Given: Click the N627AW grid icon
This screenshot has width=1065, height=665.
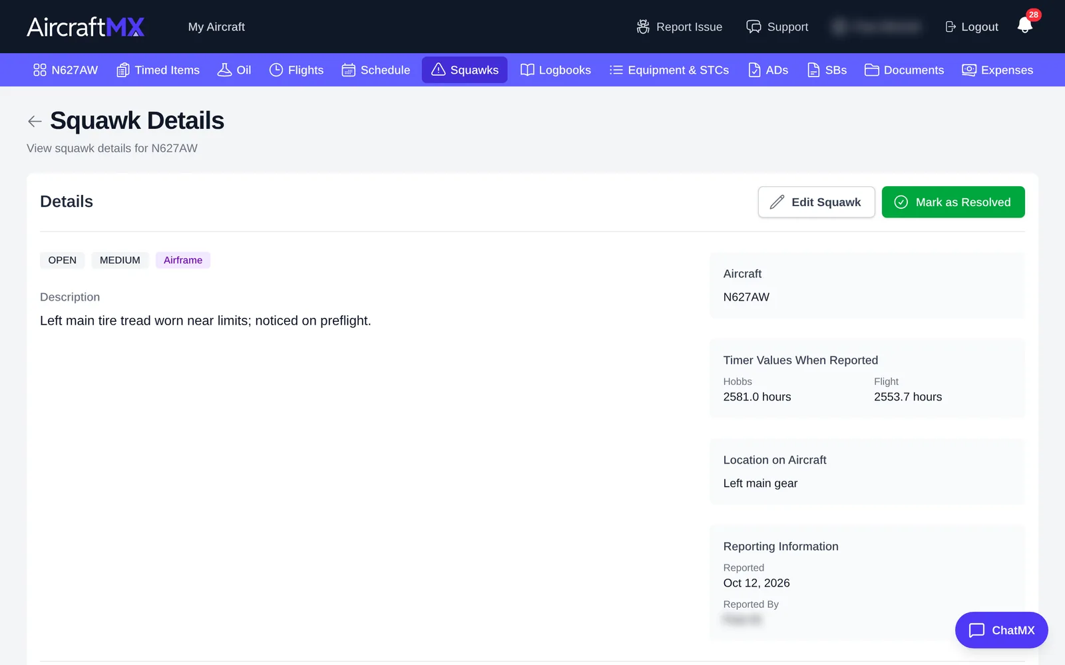Looking at the screenshot, I should pos(40,70).
